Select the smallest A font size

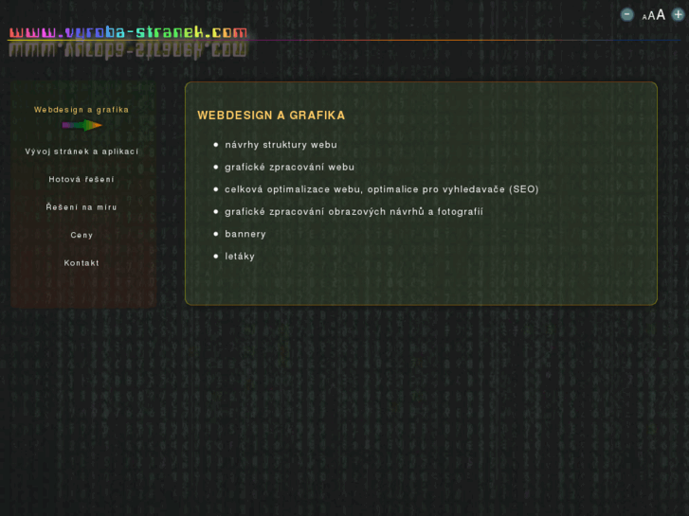click(x=644, y=18)
